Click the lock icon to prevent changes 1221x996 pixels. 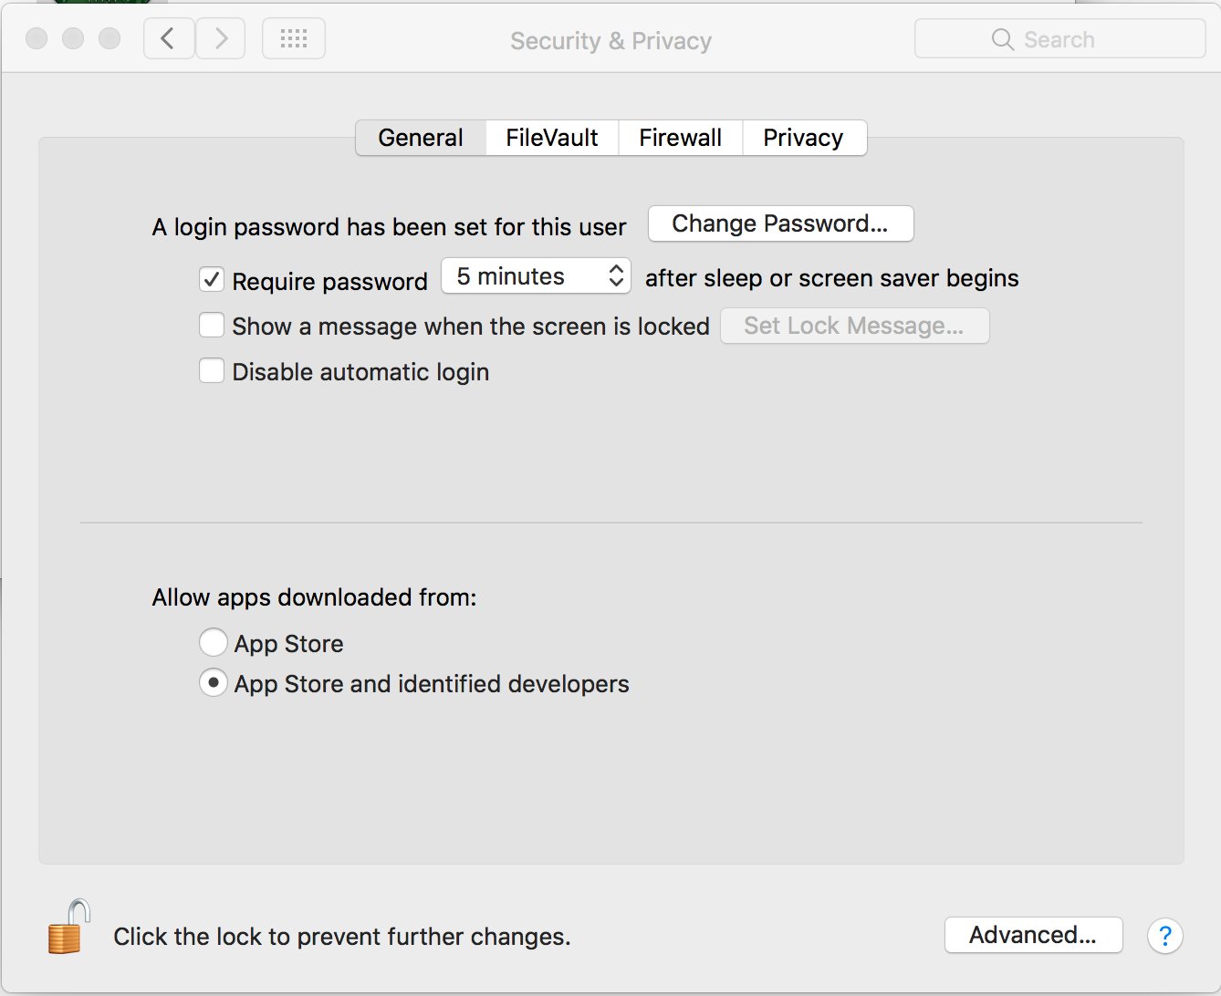point(69,928)
